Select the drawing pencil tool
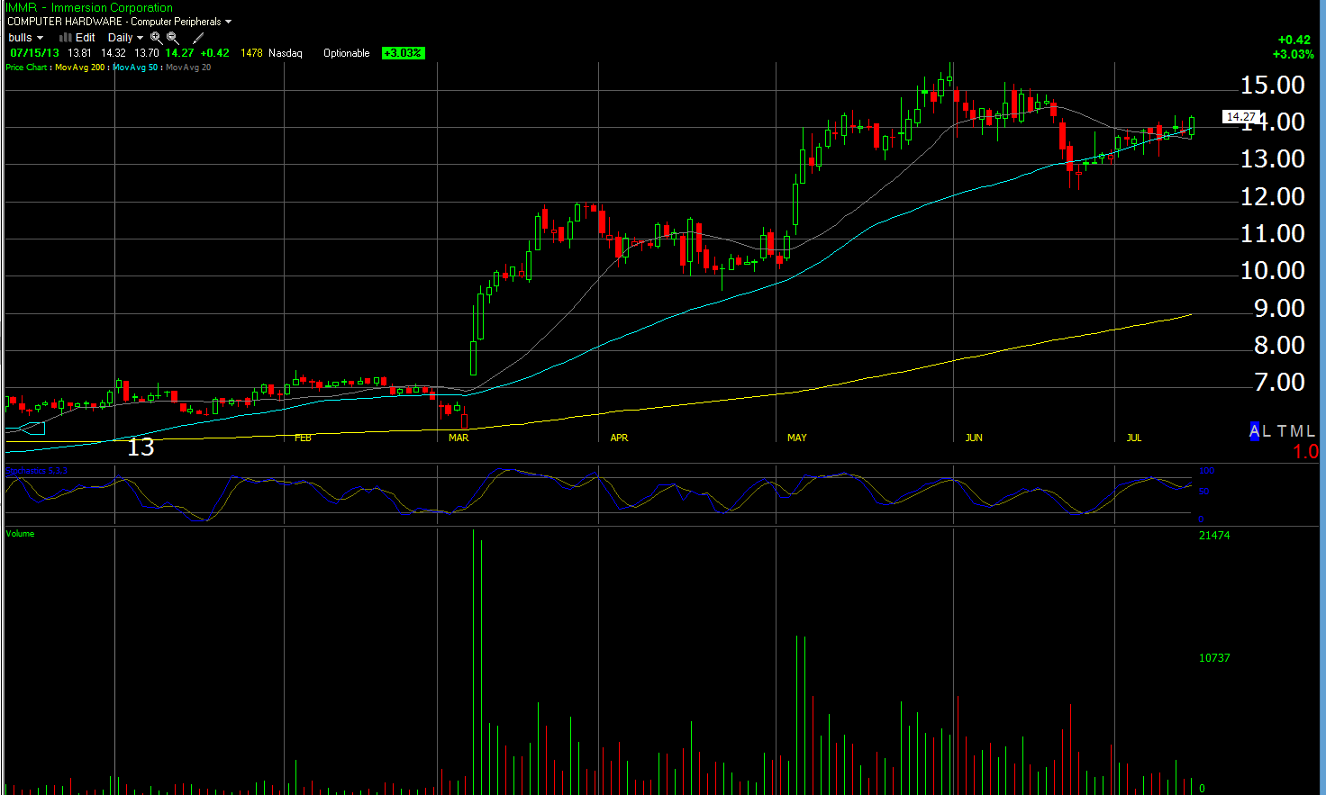 198,38
